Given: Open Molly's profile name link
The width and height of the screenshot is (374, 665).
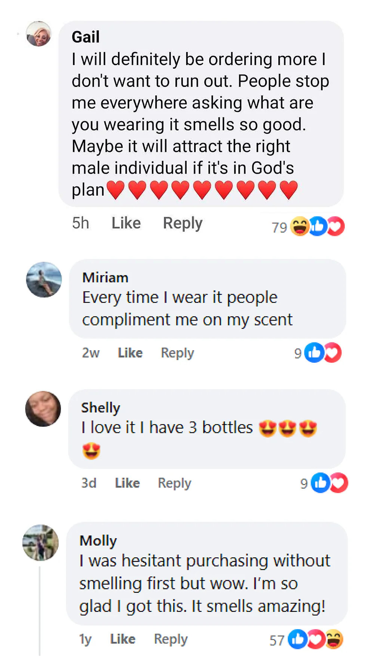Looking at the screenshot, I should click(98, 541).
